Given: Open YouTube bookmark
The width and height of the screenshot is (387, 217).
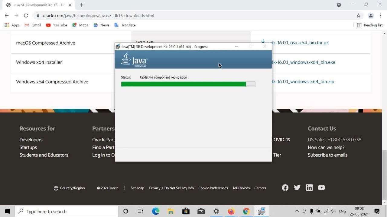Looking at the screenshot, I should [57, 25].
